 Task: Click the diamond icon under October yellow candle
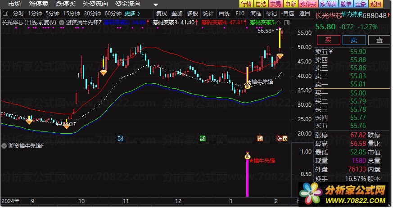[x=103, y=73]
